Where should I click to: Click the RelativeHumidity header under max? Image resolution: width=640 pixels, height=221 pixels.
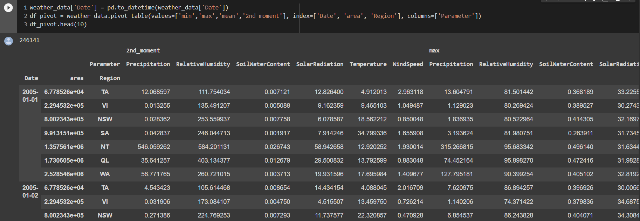(506, 64)
